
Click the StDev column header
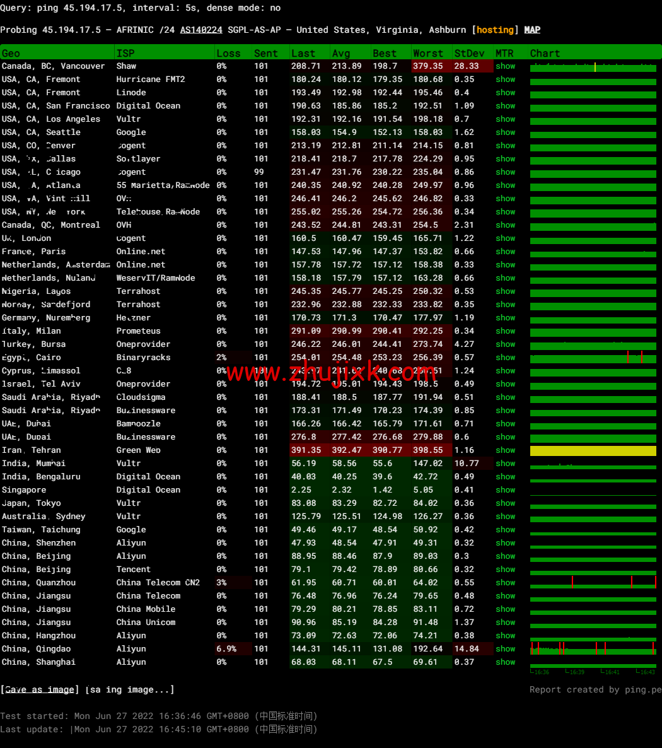(x=470, y=54)
